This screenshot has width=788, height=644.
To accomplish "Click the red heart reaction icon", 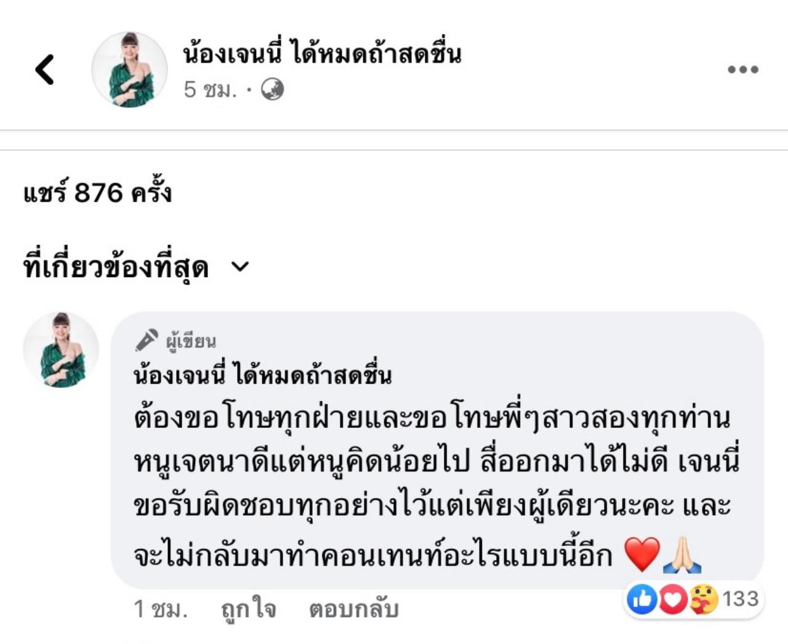I will (673, 599).
